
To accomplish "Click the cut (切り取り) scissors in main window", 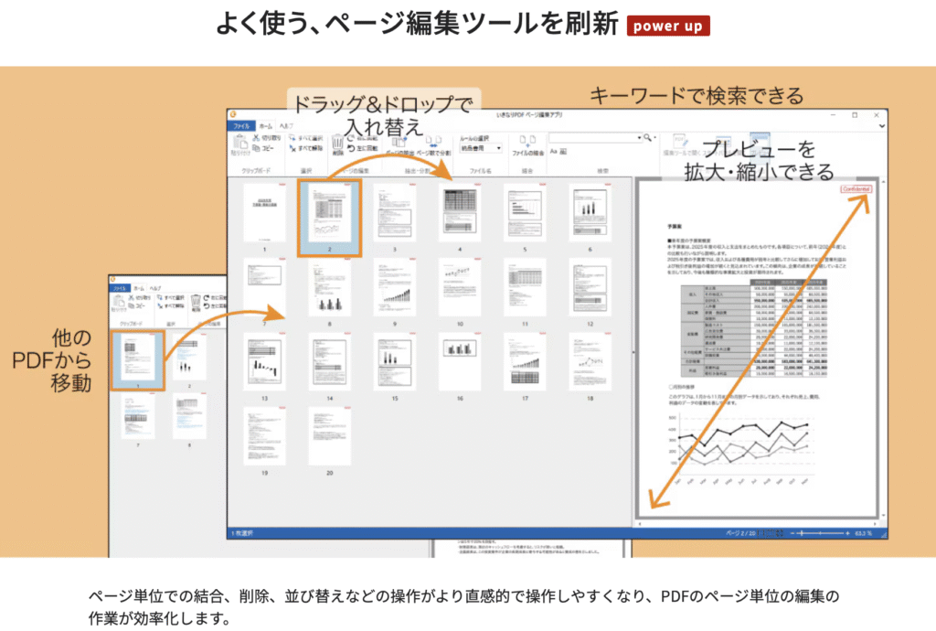I will (256, 138).
